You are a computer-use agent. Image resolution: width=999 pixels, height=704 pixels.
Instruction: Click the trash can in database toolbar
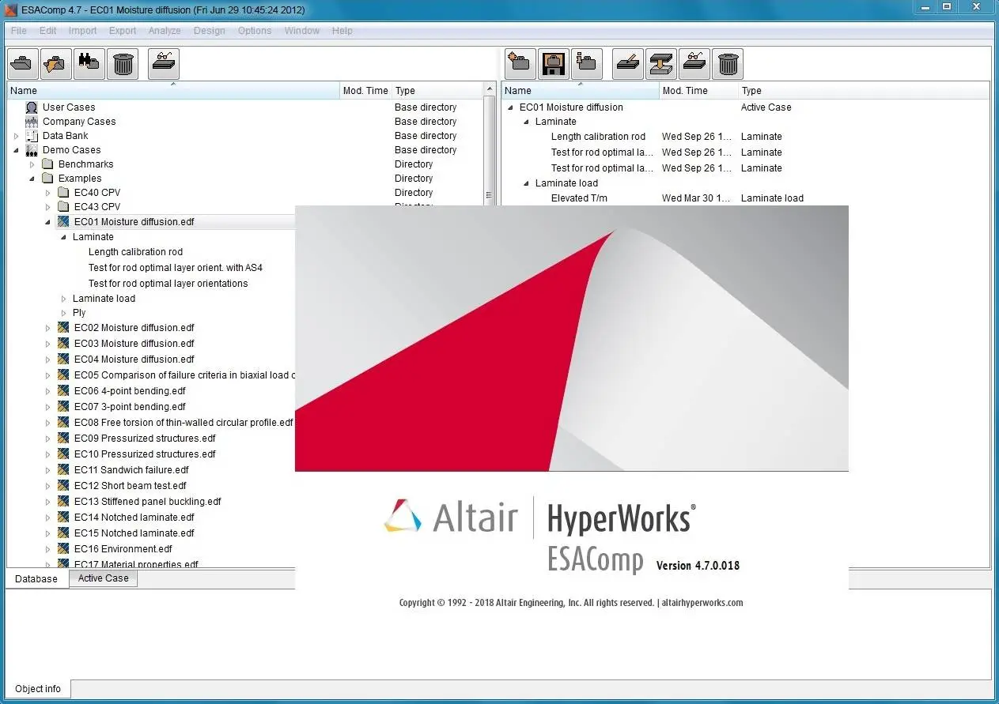(123, 64)
